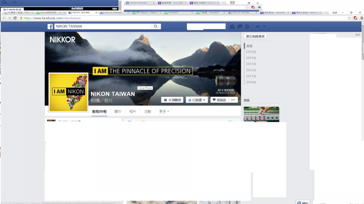The width and height of the screenshot is (364, 204).
Task: Click the 立刻購買 shop now button
Action: point(172,100)
